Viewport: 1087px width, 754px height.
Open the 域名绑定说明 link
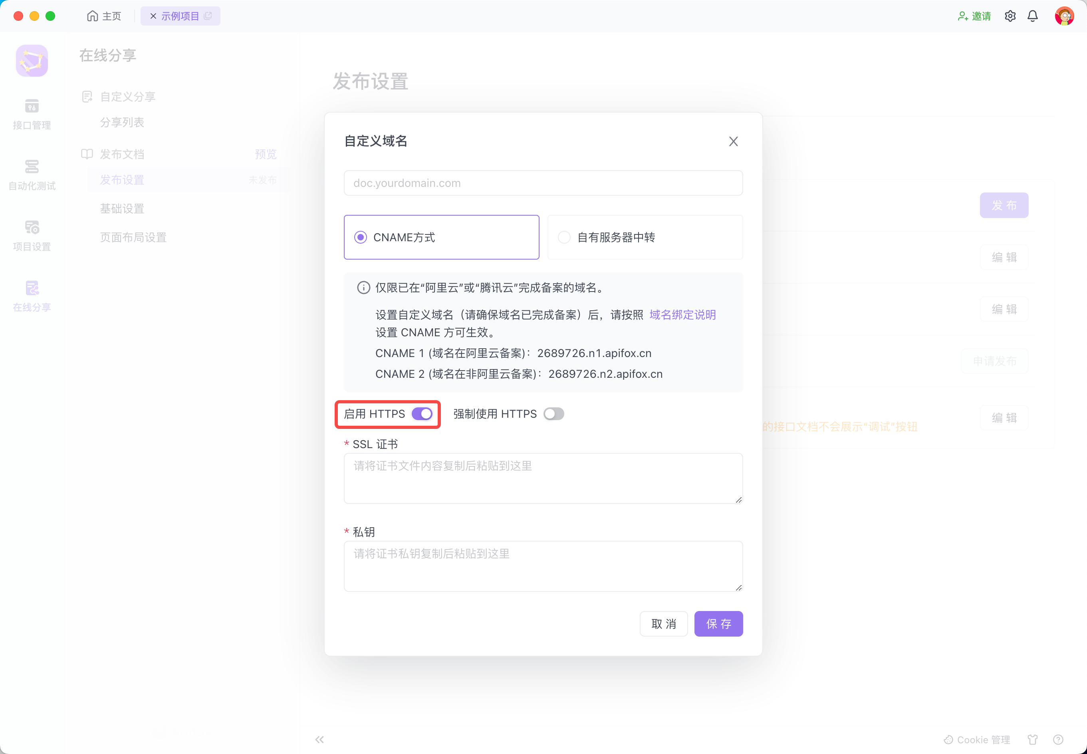coord(682,315)
